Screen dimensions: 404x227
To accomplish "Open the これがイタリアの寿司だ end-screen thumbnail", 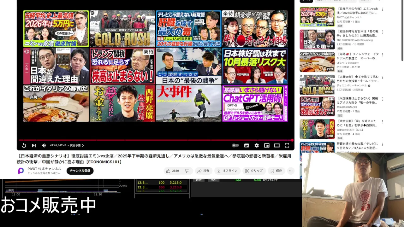I will (56, 103).
